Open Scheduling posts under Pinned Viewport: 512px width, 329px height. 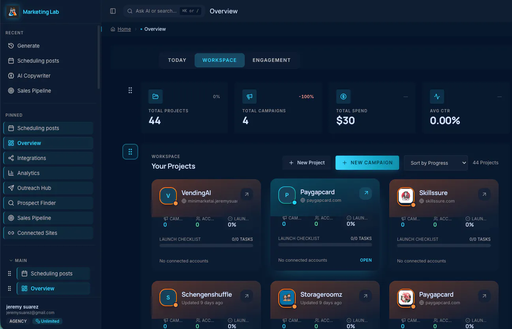pos(48,128)
